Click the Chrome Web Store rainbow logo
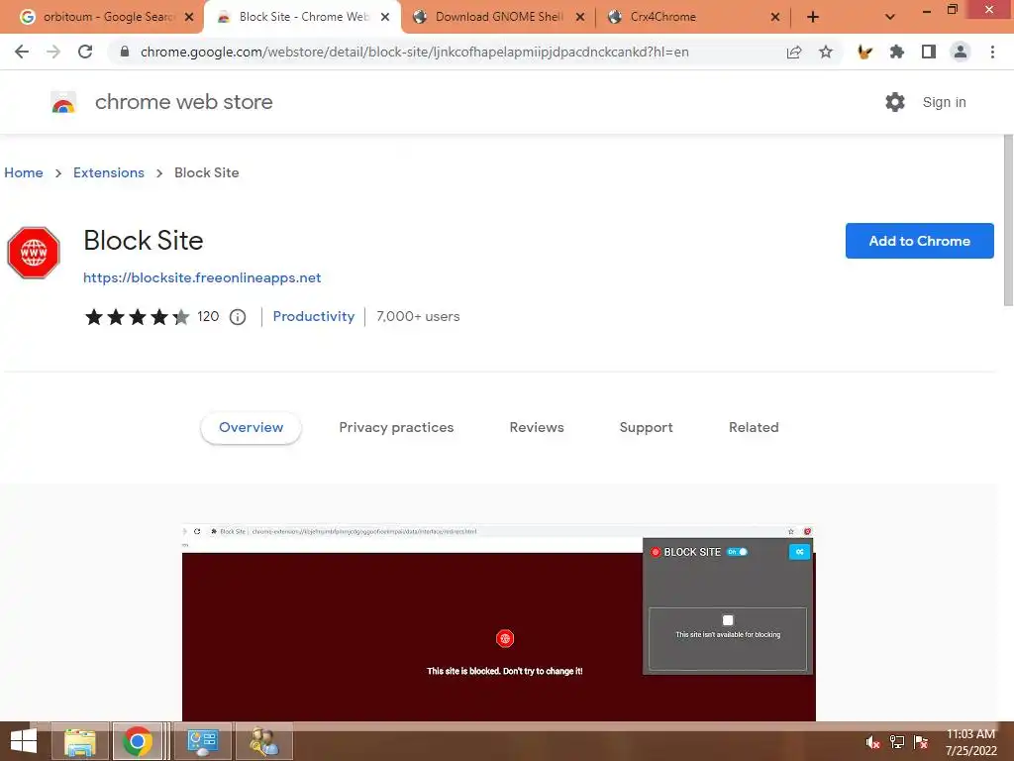 [63, 102]
